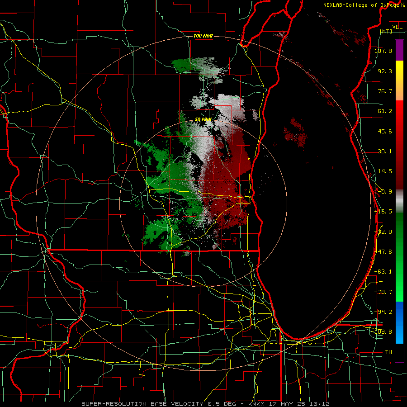The width and height of the screenshot is (407, 407).
Task: Click the 50 NMI range ring label
Action: click(203, 120)
